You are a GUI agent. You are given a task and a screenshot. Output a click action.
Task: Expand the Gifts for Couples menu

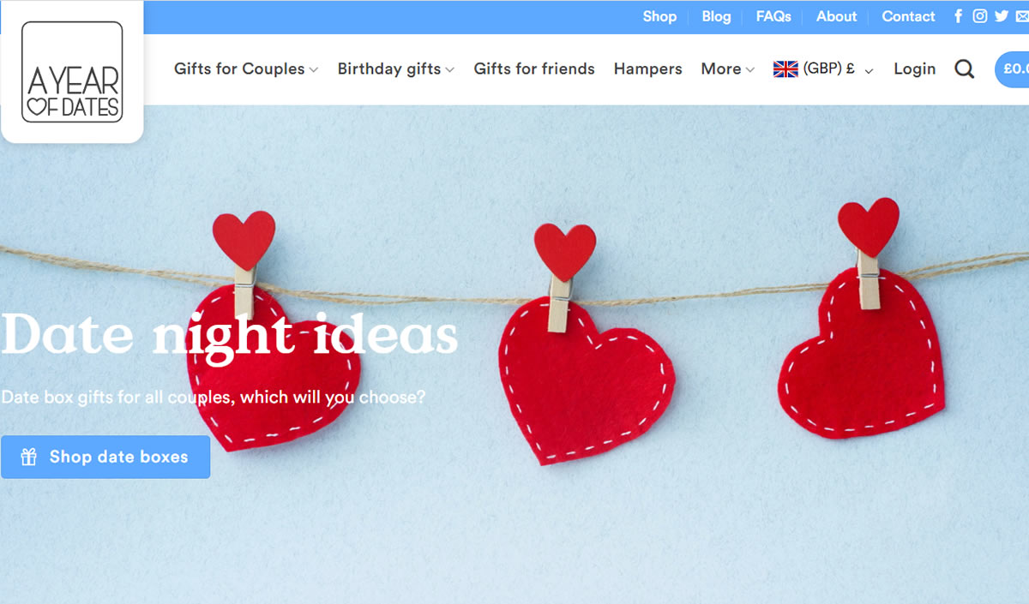[x=246, y=69]
